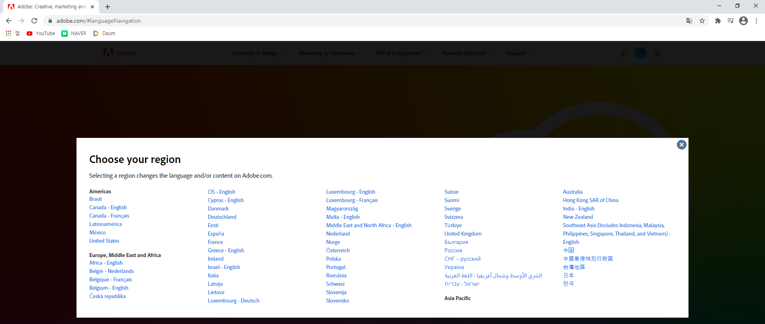Open NAVER bookmark
Screen dimensions: 765x324
point(74,33)
